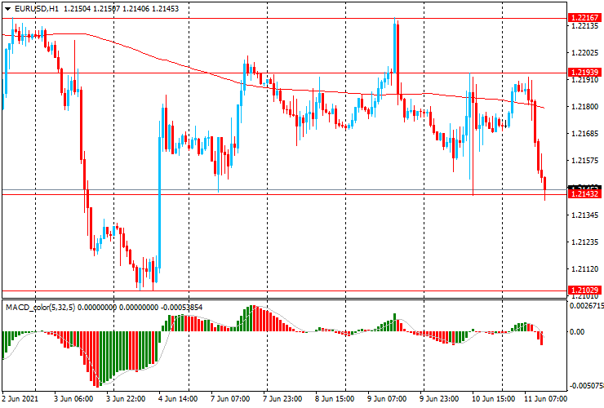Click the OHLC values 1.21504 1.21507 1.21406 1.21453
The width and height of the screenshot is (604, 408).
[x=122, y=8]
